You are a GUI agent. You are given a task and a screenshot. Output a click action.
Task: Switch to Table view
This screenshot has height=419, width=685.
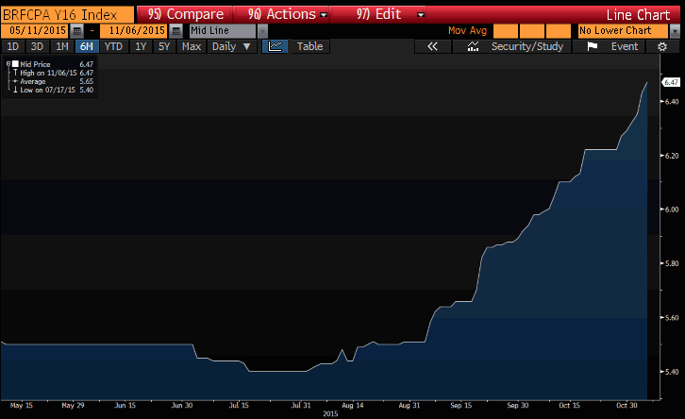point(309,46)
